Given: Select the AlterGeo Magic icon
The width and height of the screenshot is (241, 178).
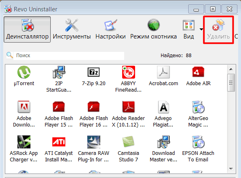Looking at the screenshot, I should (198, 107).
